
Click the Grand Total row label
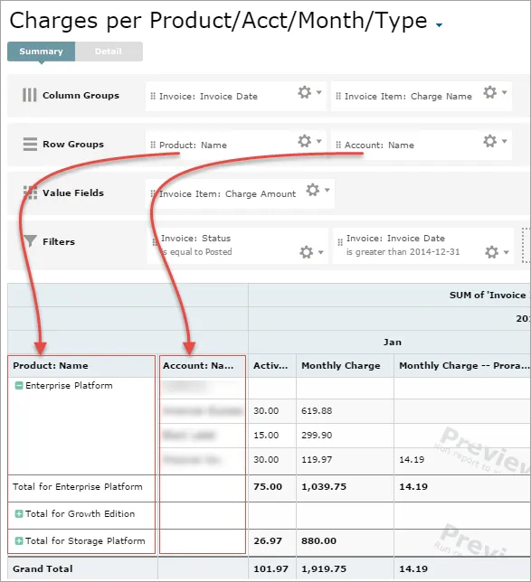click(x=43, y=568)
